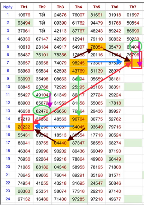This screenshot has width=144, height=205.
Task: Click day 24 row label
Action: (x=8, y=199)
